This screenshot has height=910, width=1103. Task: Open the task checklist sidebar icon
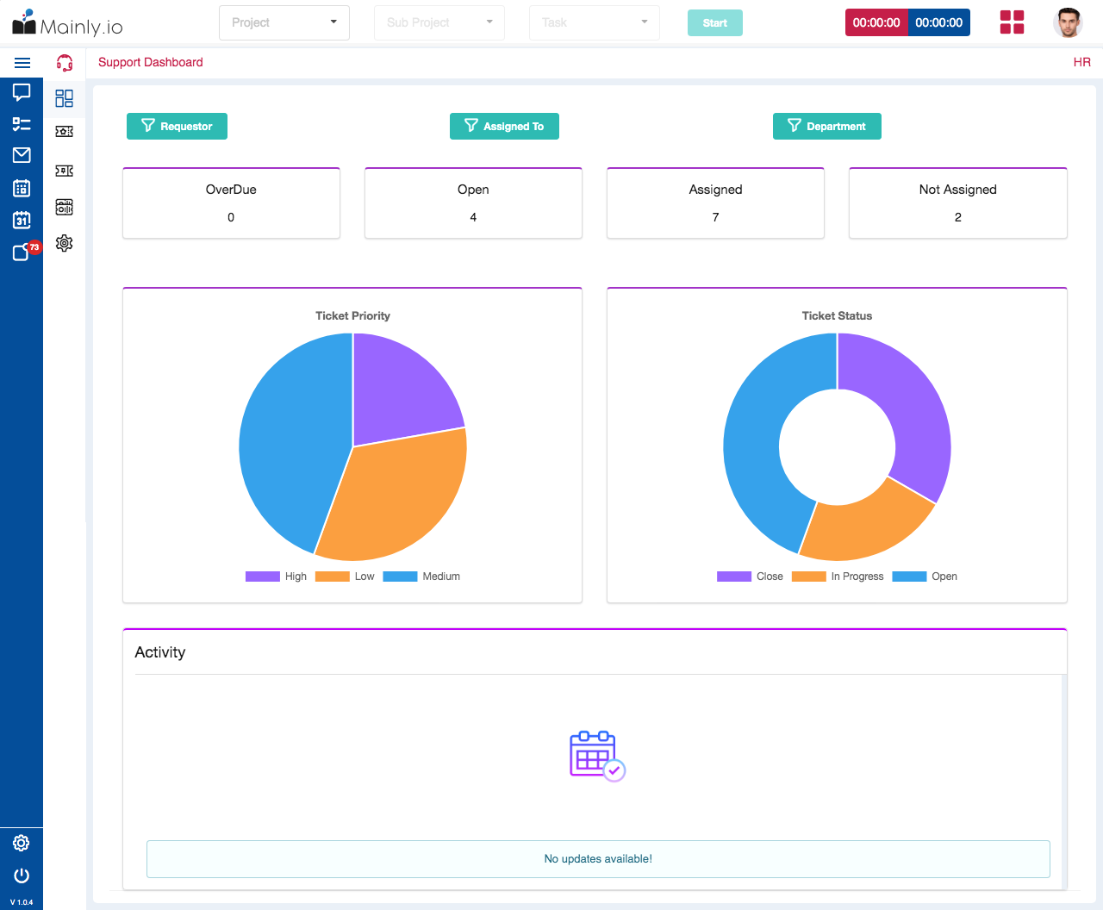coord(22,124)
